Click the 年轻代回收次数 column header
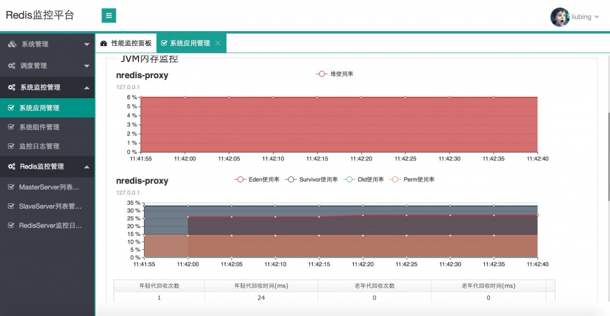This screenshot has width=610, height=316. point(159,285)
